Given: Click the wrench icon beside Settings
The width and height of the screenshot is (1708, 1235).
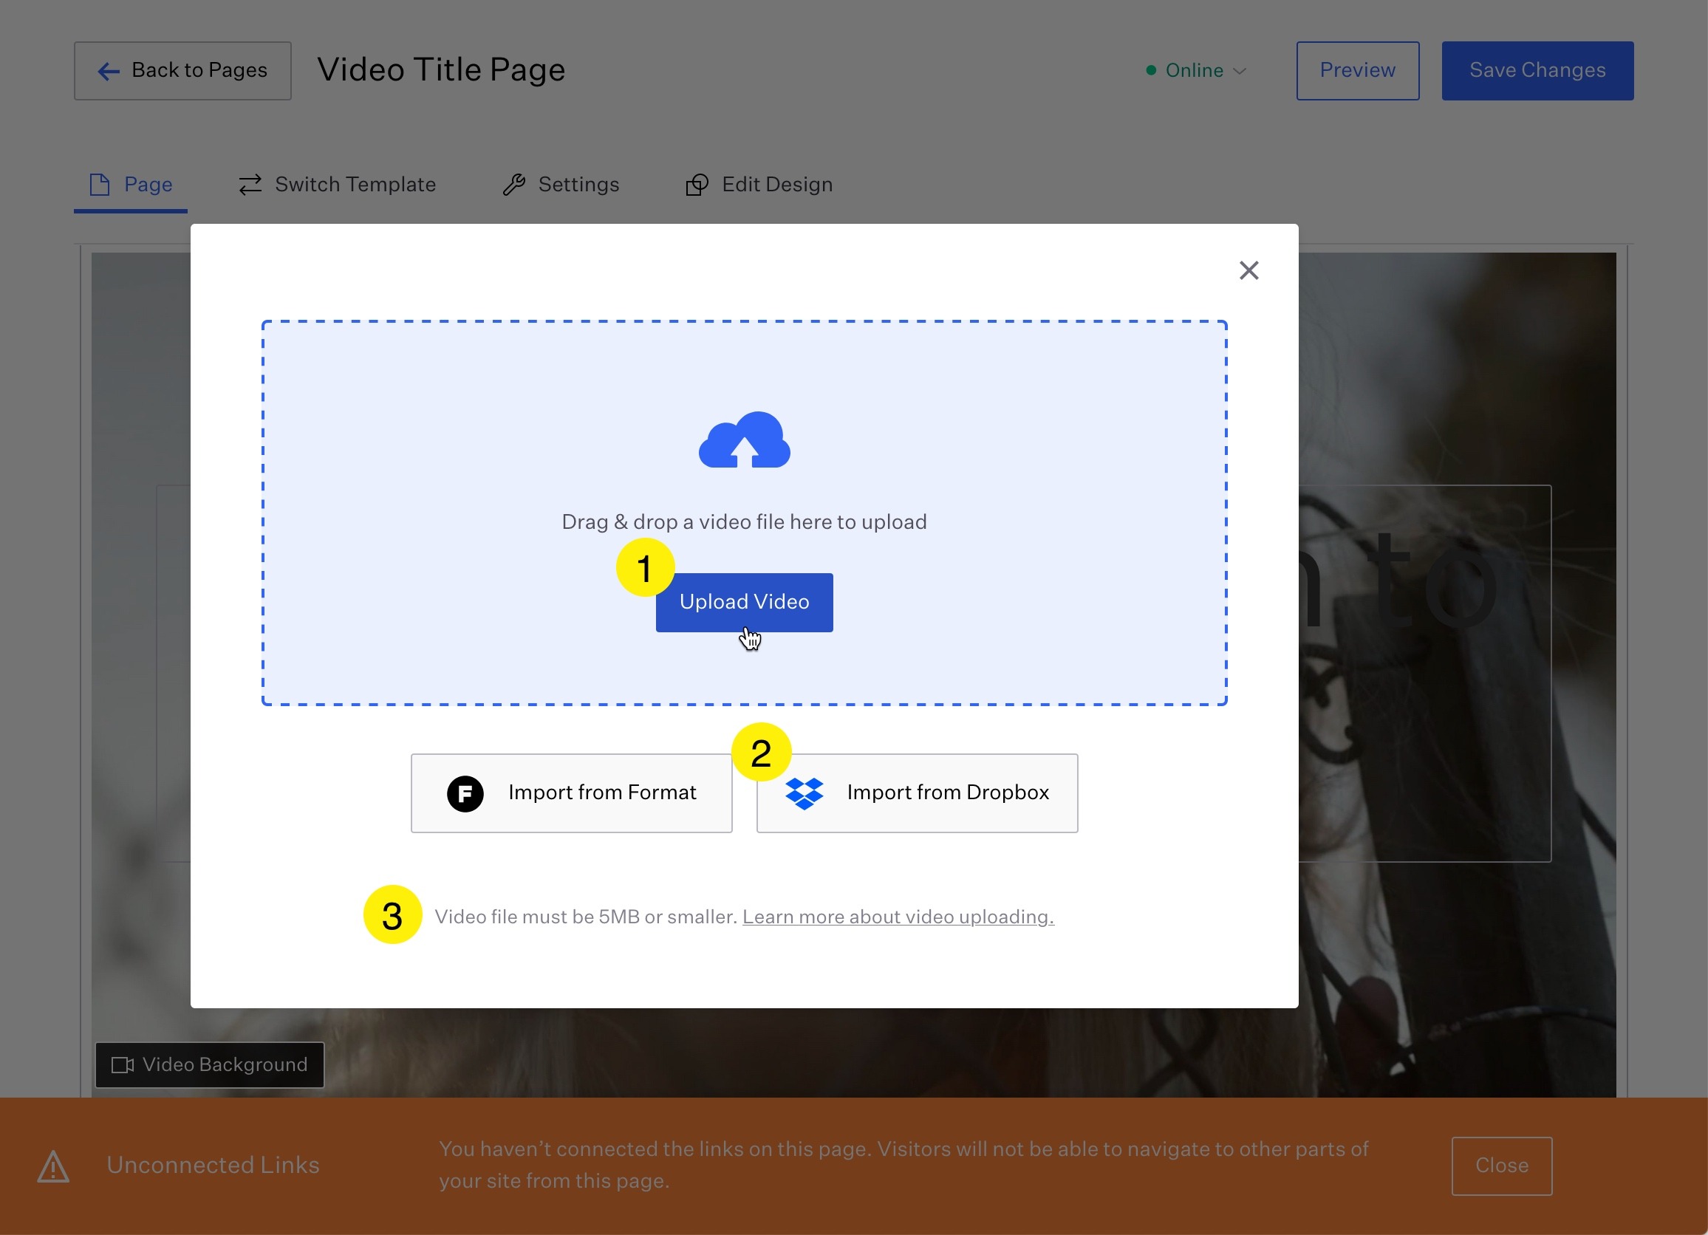Looking at the screenshot, I should click(513, 185).
